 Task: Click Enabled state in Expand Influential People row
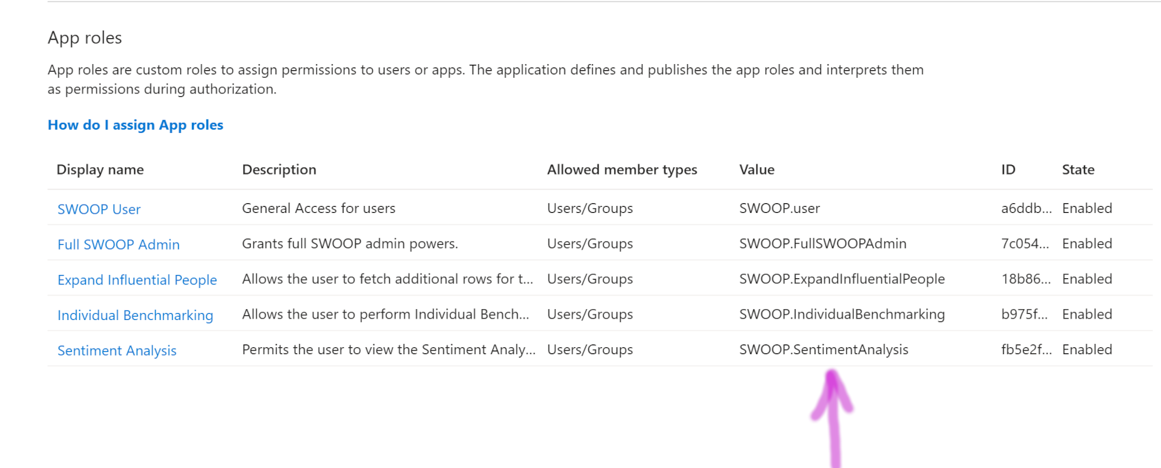coord(1087,279)
